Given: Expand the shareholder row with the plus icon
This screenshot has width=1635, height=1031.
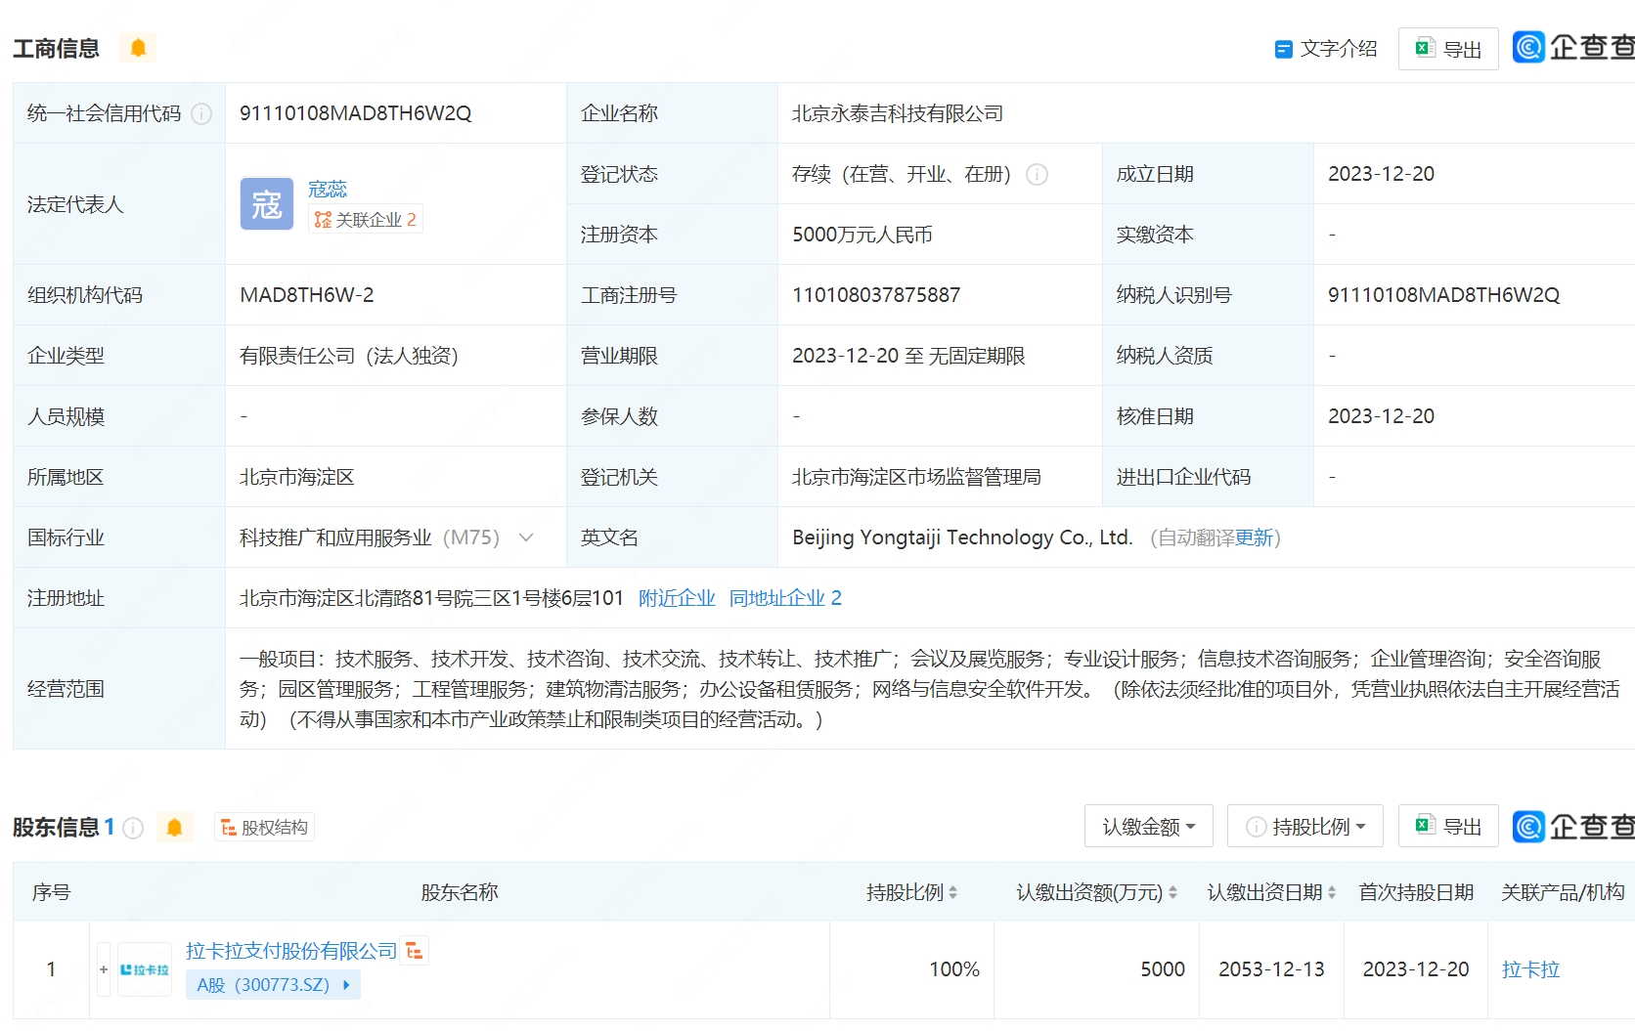Looking at the screenshot, I should (104, 969).
